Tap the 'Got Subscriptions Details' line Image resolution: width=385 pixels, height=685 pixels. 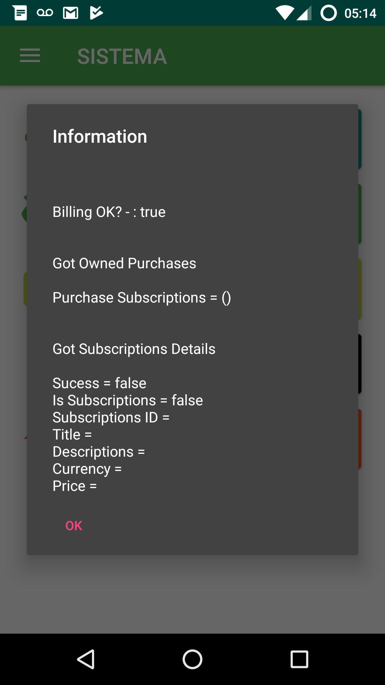coord(134,349)
